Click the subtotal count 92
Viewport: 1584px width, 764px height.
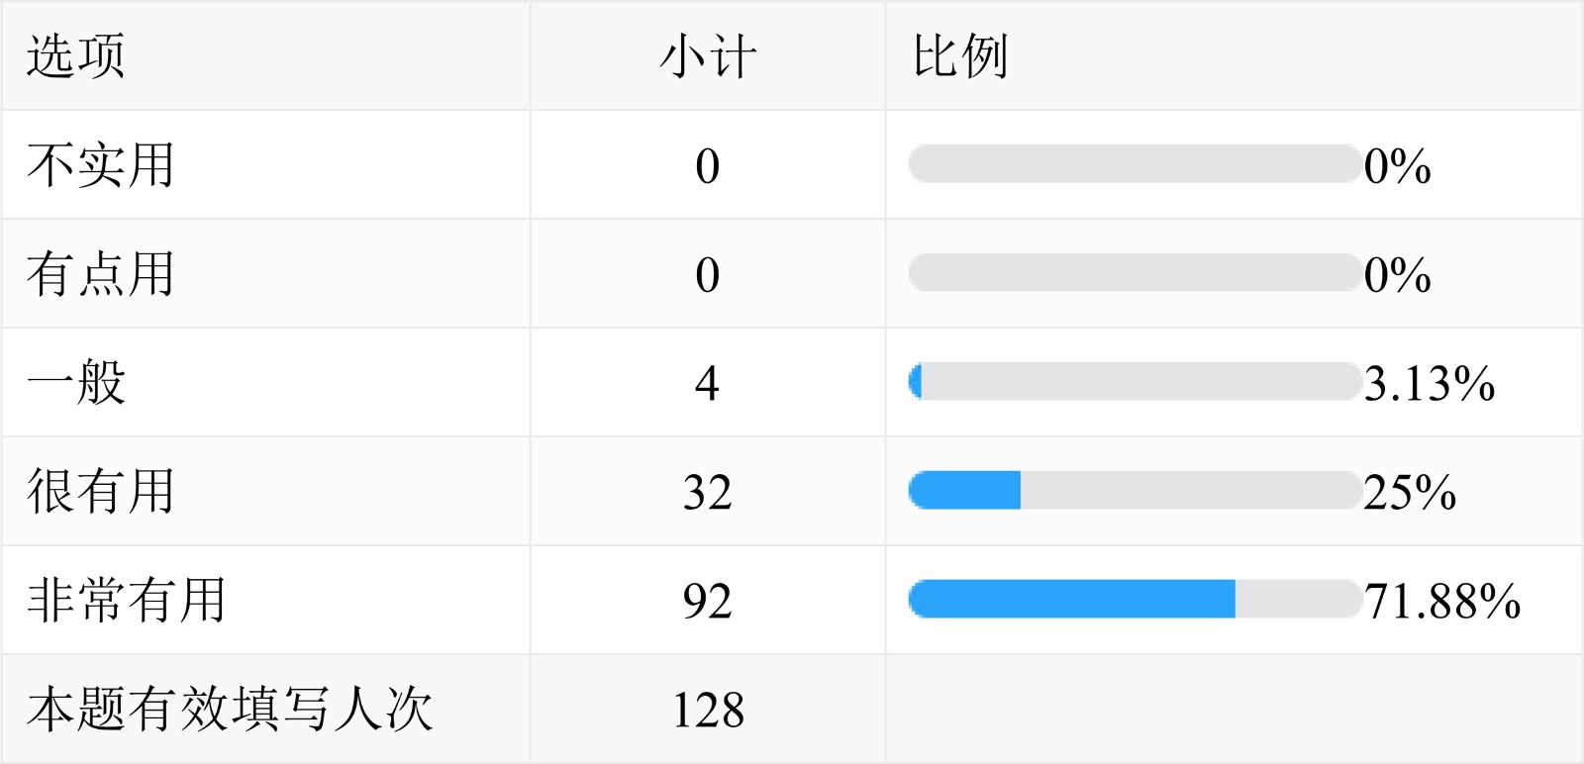click(707, 601)
